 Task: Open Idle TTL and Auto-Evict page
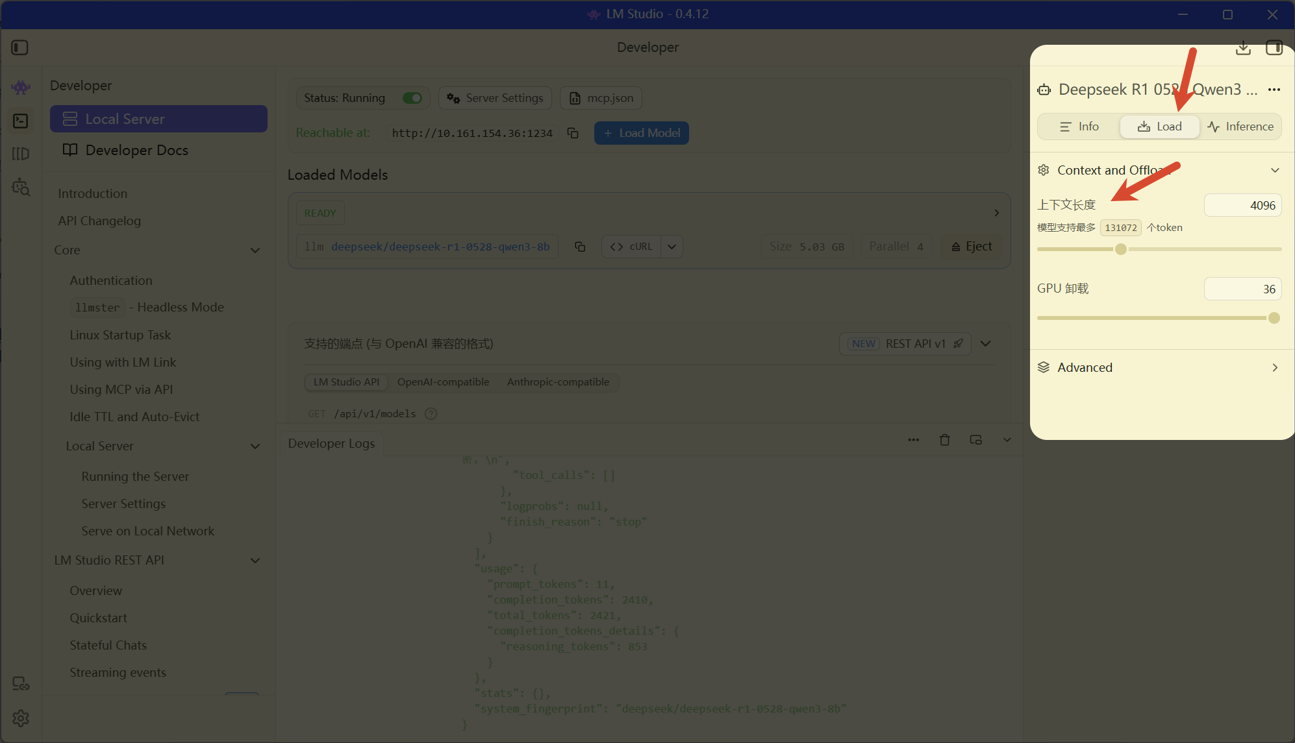coord(134,417)
